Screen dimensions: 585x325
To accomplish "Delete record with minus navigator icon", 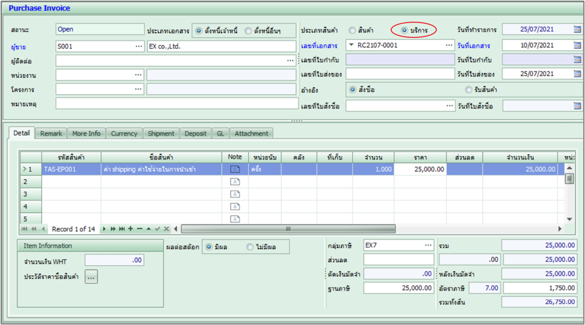I will [139, 229].
